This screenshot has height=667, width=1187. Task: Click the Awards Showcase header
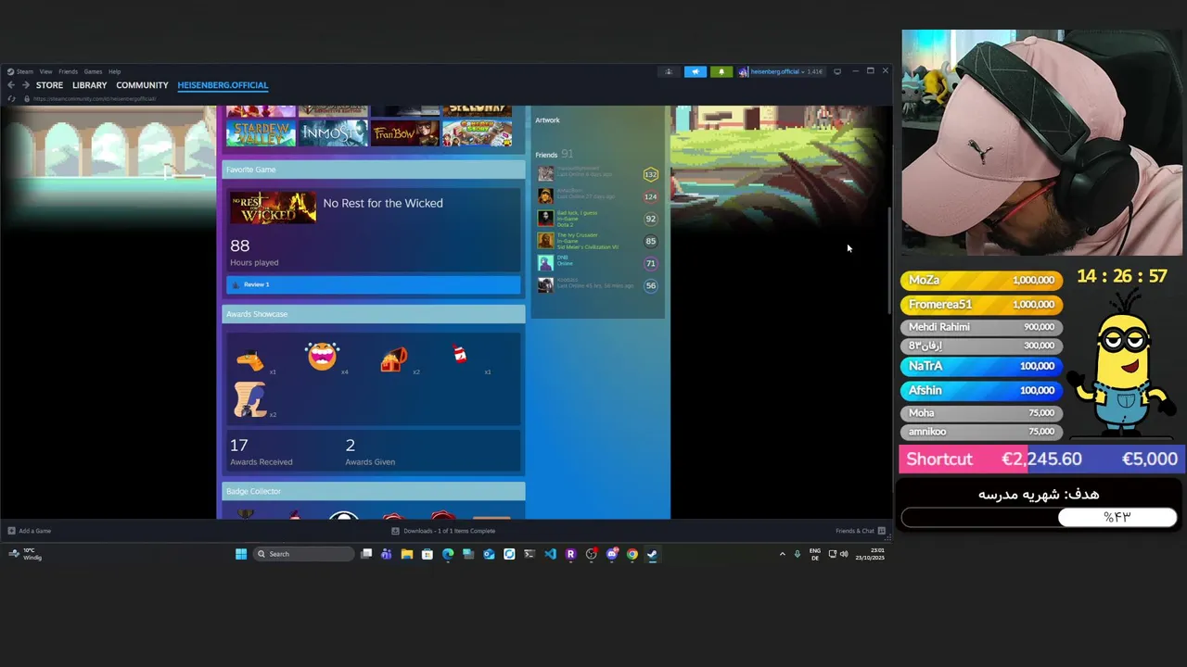tap(374, 314)
